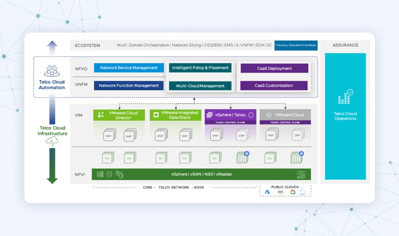Click Kubernetes container icon below VMware Cloud column
399x236 pixels.
pyautogui.click(x=297, y=157)
